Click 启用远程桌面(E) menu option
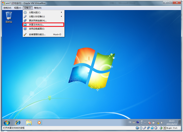Viewport: 183px width, 132px height. (x=43, y=29)
